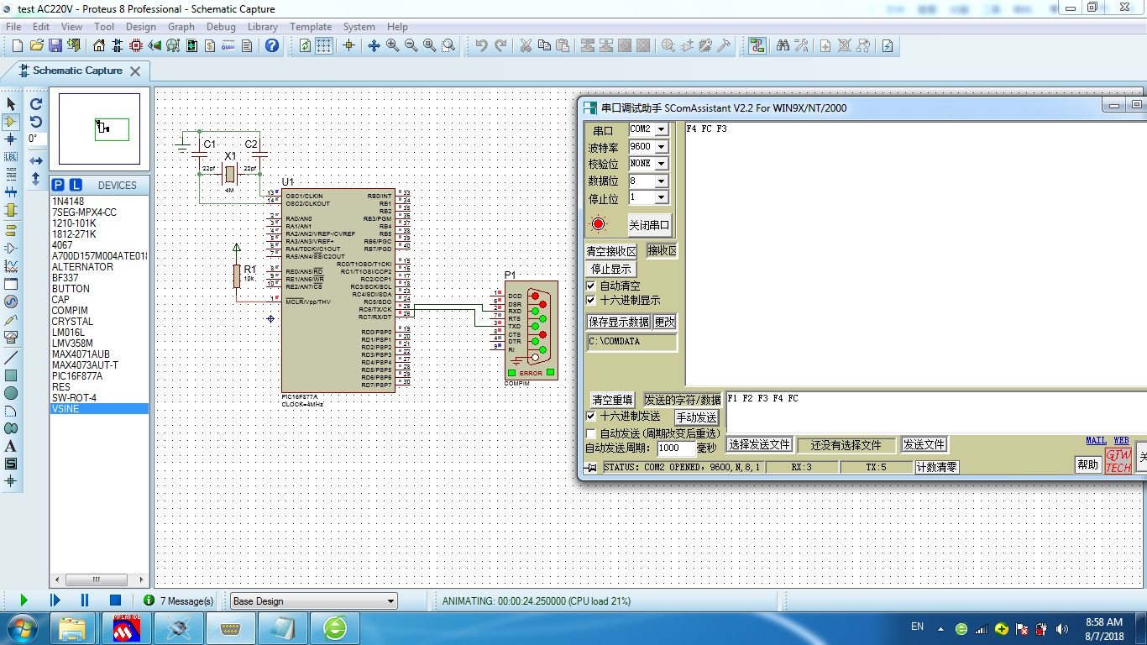
Task: Click the Zoom In magnifier icon
Action: [393, 45]
